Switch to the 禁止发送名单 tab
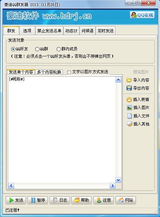The width and height of the screenshot is (160, 217). click(49, 31)
